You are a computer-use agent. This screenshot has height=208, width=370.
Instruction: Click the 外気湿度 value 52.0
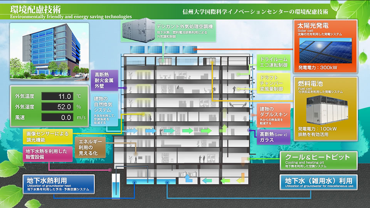tap(57, 107)
